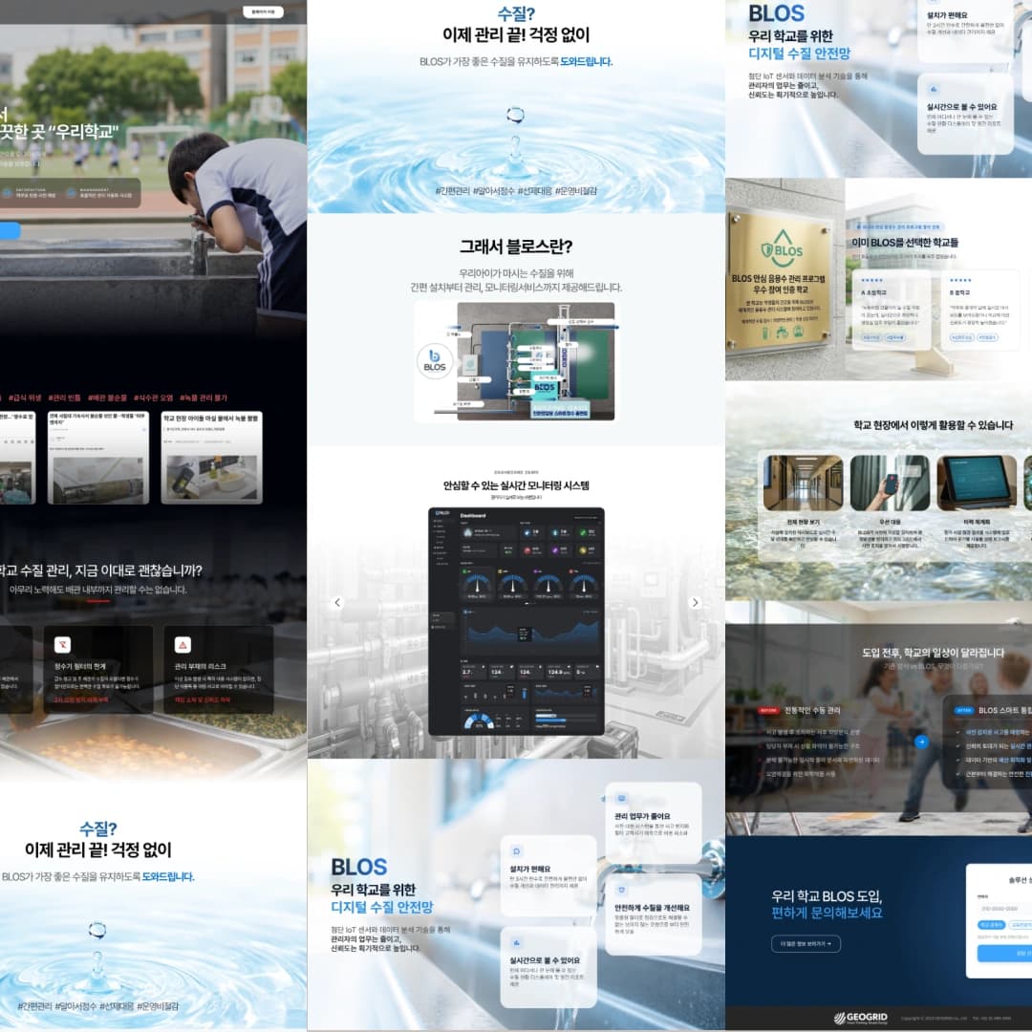Open the news card showing a corroded pipe photo
Image resolution: width=1032 pixels, height=1032 pixels.
click(x=98, y=458)
